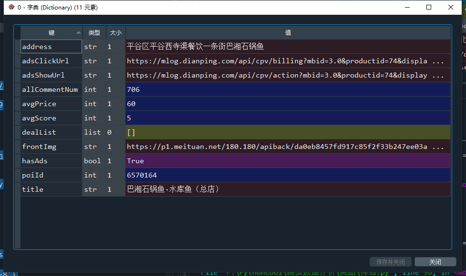
Task: Click the Spyder icon in title bar
Action: (x=11, y=7)
